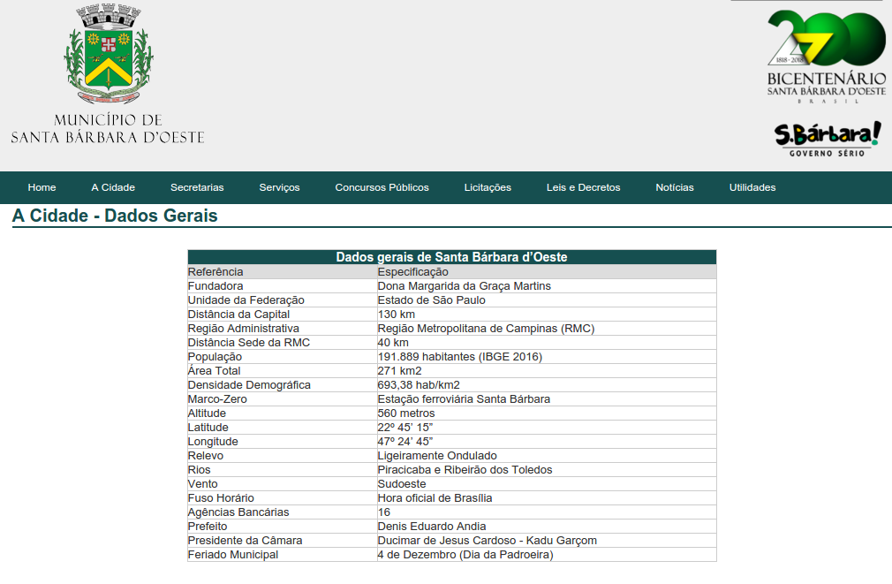Click 'Feriado Municipal' label
Viewport: 892px width, 584px height.
tap(233, 554)
